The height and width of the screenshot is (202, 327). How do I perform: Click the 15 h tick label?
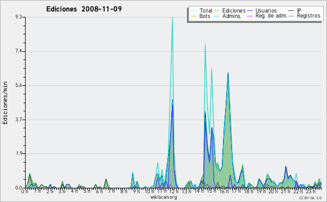tap(211, 191)
